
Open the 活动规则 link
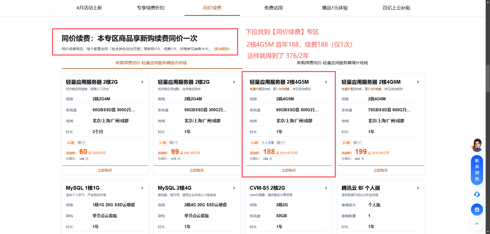point(222,49)
